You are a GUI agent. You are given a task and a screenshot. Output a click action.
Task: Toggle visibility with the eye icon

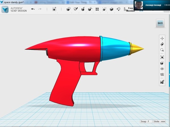coord(162,69)
